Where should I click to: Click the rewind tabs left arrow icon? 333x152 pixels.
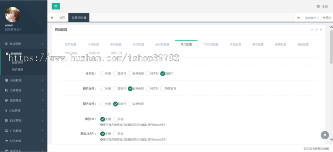tap(52, 17)
